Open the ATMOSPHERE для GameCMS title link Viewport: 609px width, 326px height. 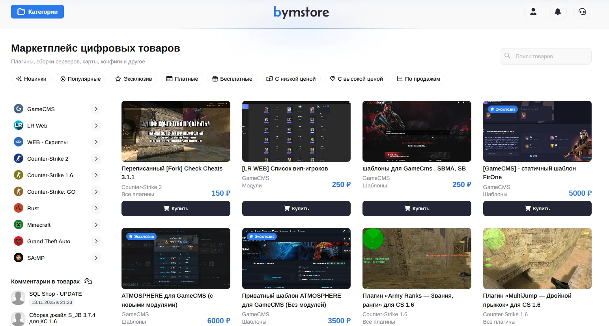167,300
